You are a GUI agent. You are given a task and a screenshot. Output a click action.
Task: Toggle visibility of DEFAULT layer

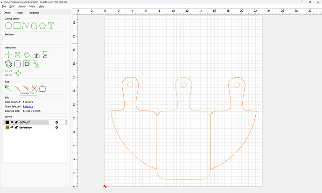click(x=12, y=122)
